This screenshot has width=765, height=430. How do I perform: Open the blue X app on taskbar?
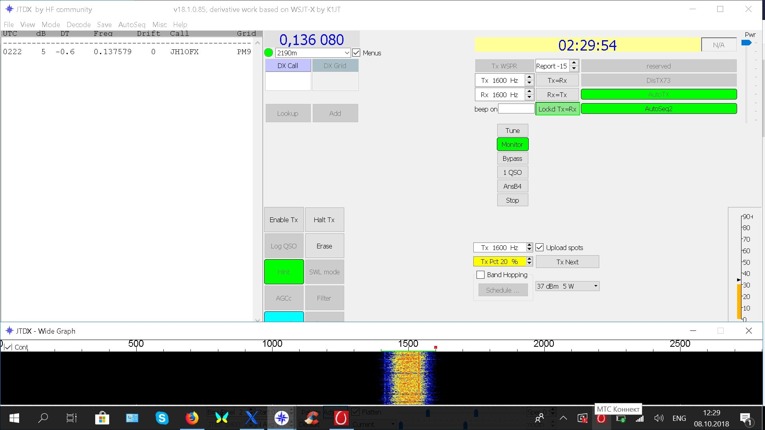pos(251,418)
